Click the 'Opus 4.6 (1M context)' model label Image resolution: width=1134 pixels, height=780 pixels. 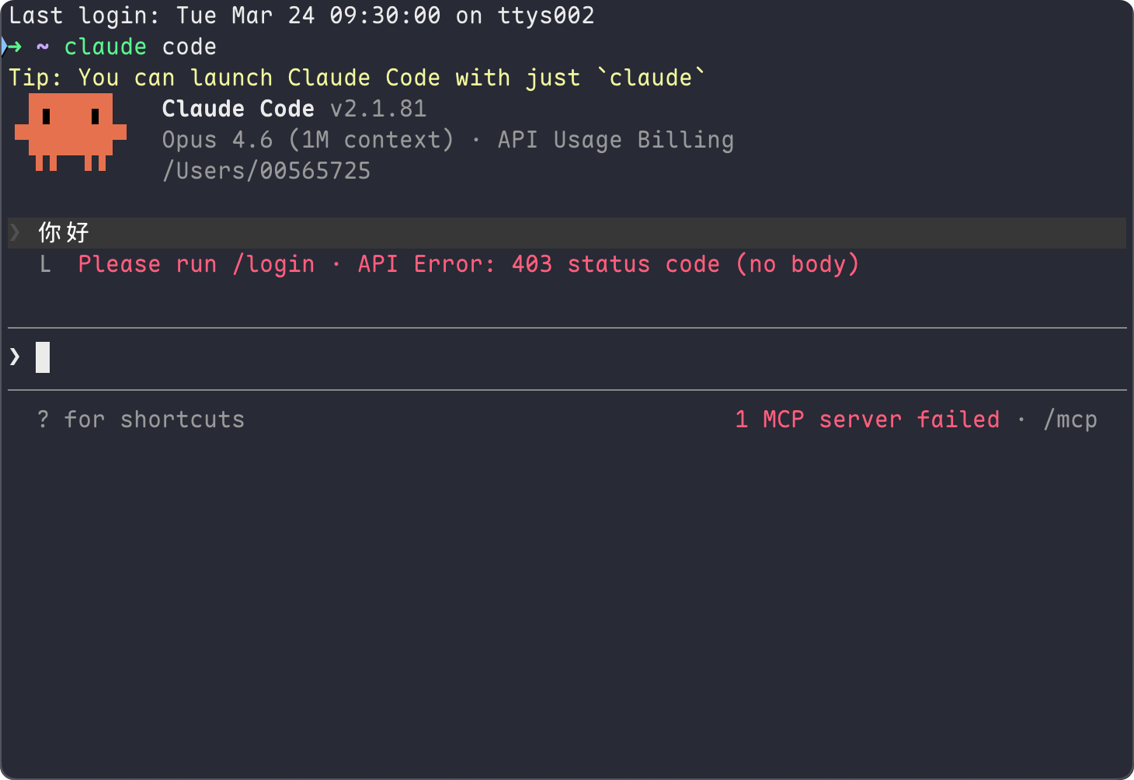point(308,140)
